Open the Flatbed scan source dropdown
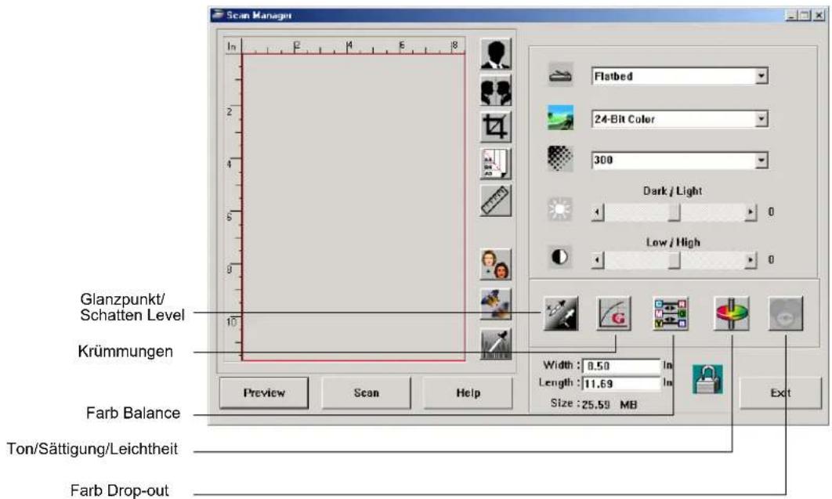 tap(680, 76)
